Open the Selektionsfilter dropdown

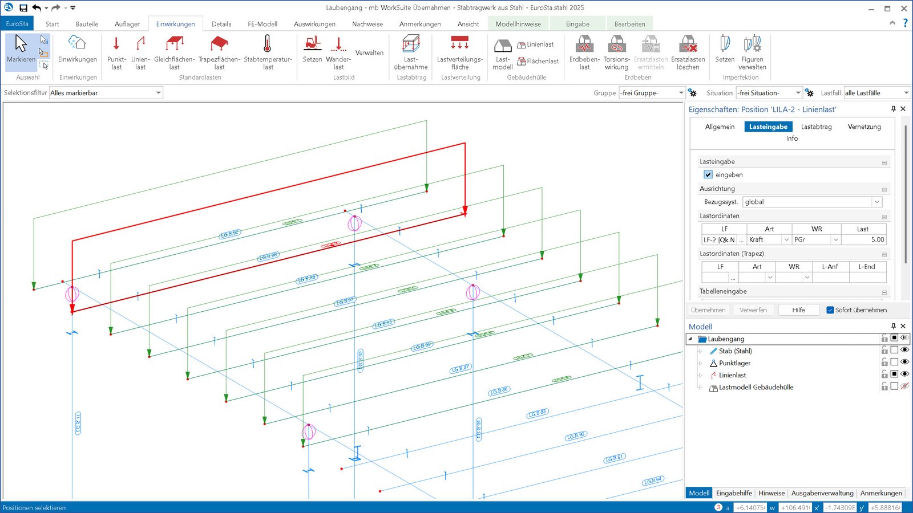pyautogui.click(x=158, y=93)
